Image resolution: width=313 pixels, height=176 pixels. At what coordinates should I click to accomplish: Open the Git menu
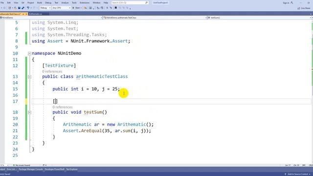click(23, 3)
